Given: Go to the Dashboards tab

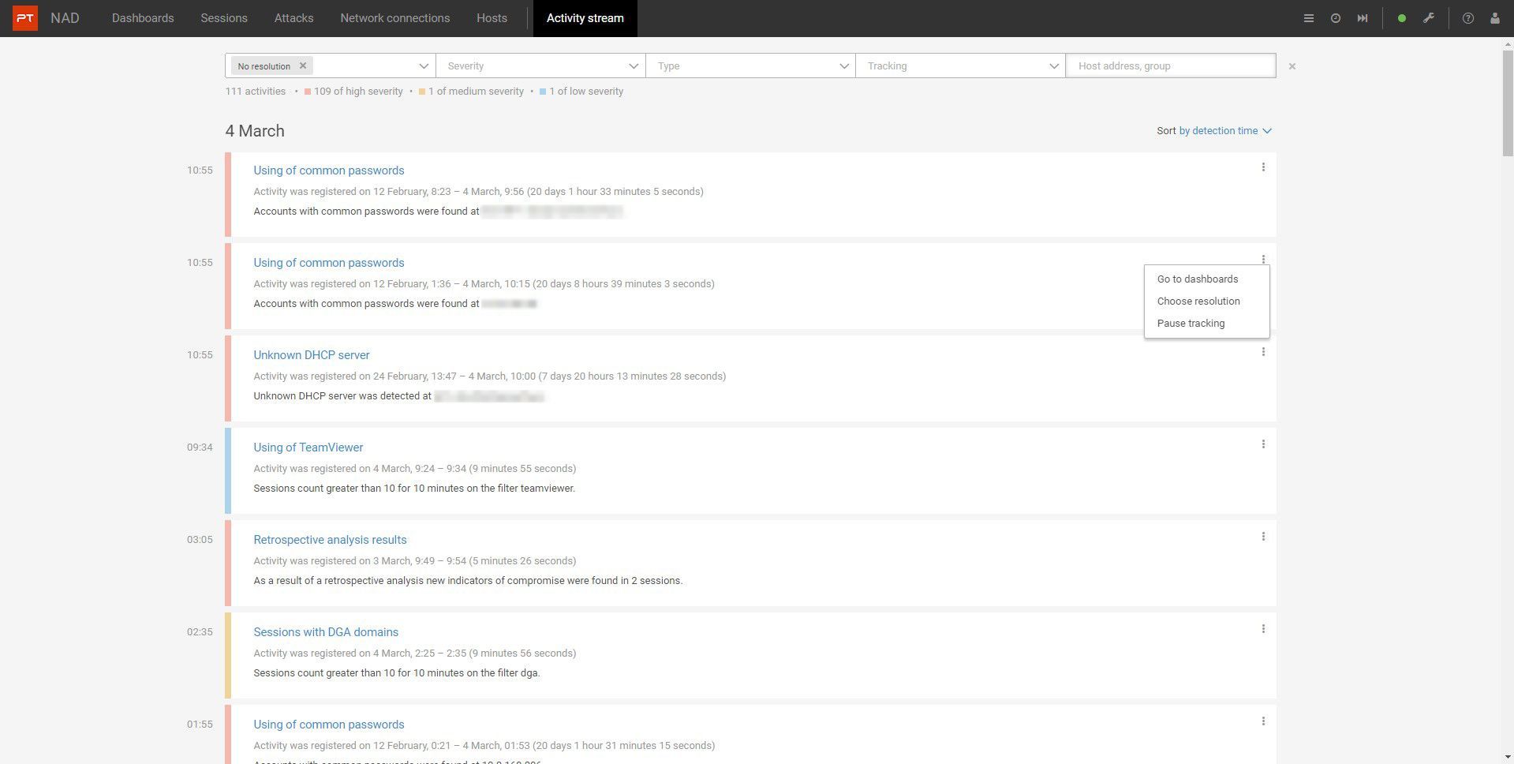Looking at the screenshot, I should 143,18.
